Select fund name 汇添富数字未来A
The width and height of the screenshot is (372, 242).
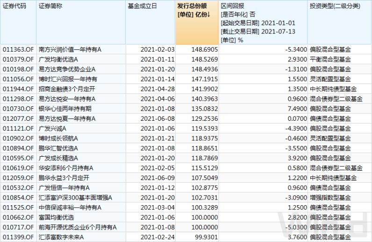(x=61, y=237)
